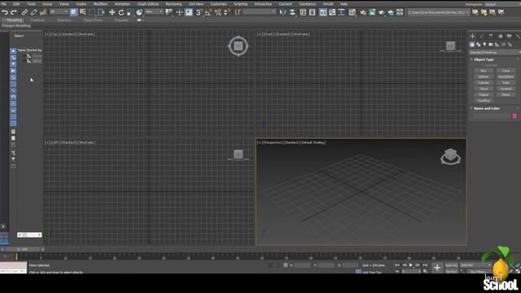
Task: Create a Sphere primitive
Action: 484,77
